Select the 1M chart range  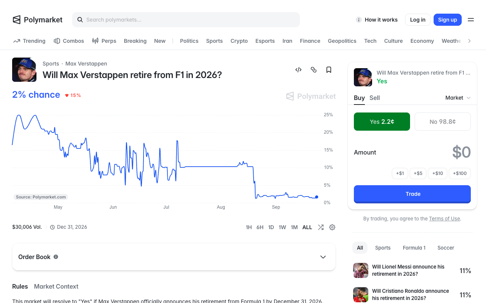coord(294,227)
